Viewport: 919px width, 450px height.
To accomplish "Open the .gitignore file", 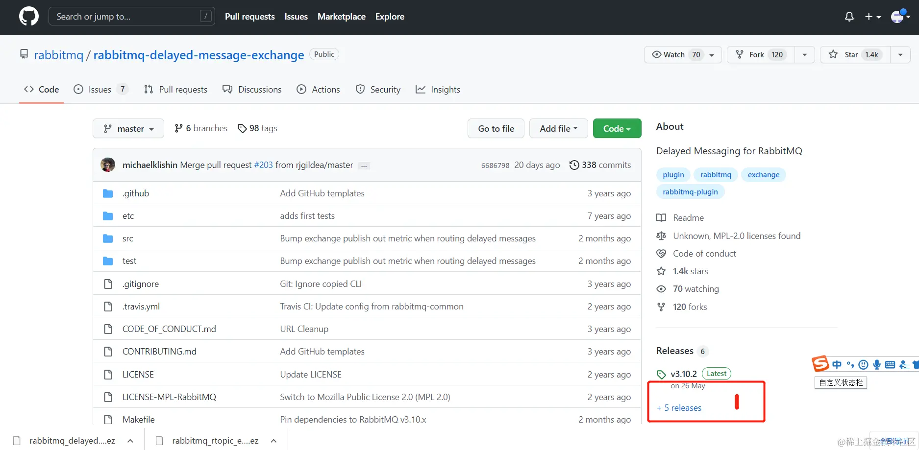I will click(141, 284).
